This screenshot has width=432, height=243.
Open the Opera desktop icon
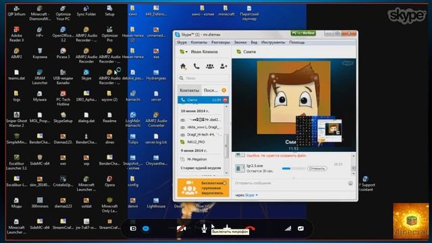pyautogui.click(x=109, y=182)
